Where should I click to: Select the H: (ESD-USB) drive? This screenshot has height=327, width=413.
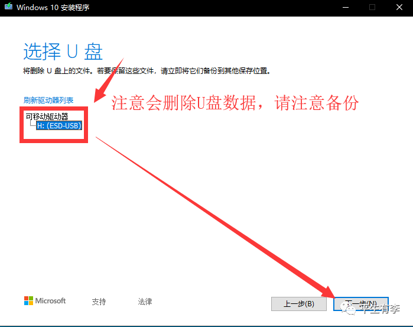(59, 126)
